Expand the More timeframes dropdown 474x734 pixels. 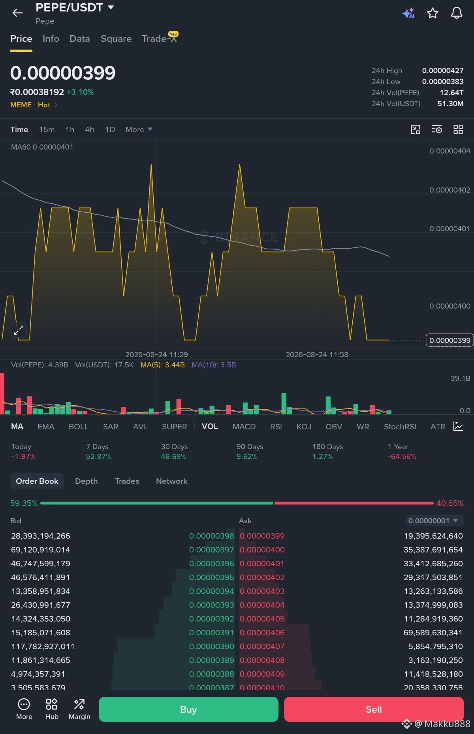pos(139,129)
